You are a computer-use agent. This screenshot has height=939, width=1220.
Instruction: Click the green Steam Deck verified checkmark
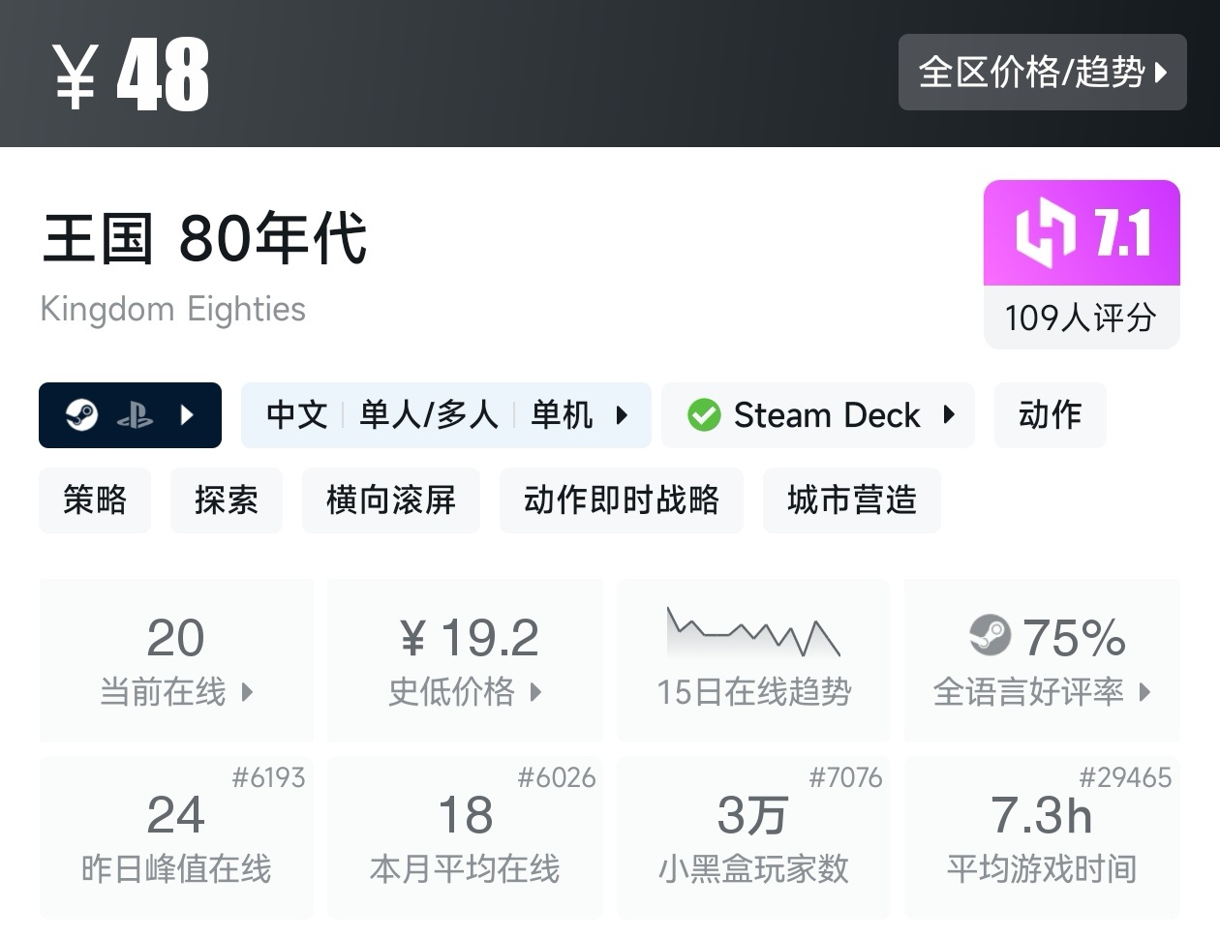point(704,415)
